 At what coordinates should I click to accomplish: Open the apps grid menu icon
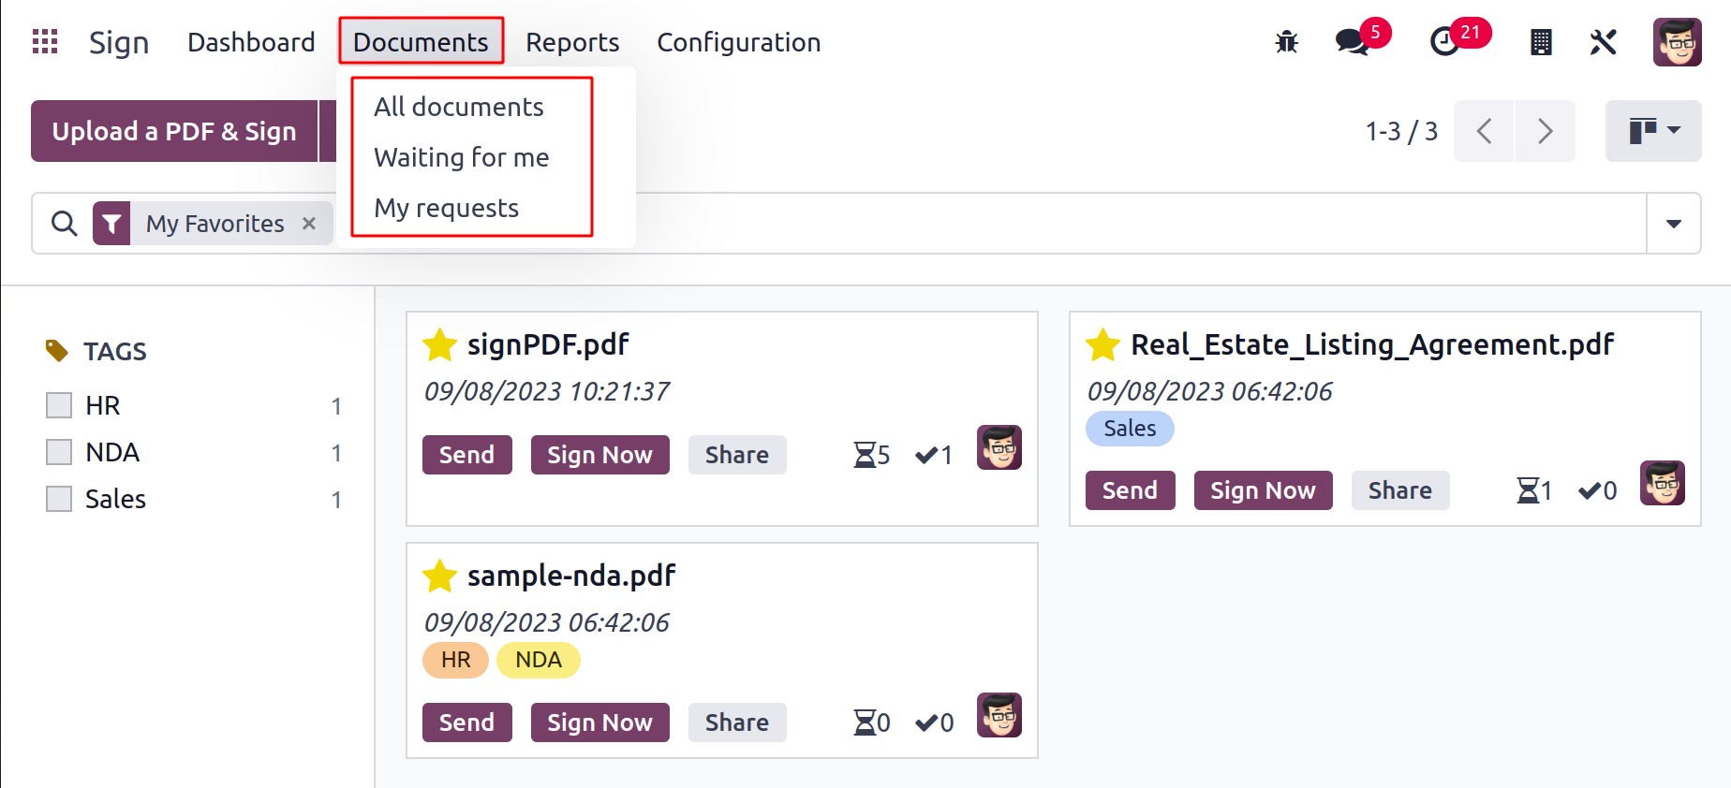[x=45, y=42]
